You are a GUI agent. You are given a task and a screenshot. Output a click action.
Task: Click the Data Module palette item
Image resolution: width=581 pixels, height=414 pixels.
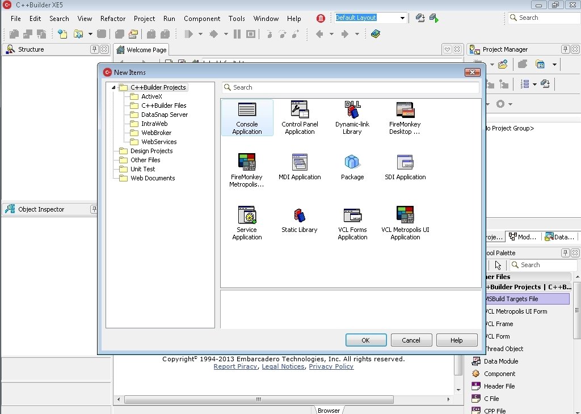point(500,361)
